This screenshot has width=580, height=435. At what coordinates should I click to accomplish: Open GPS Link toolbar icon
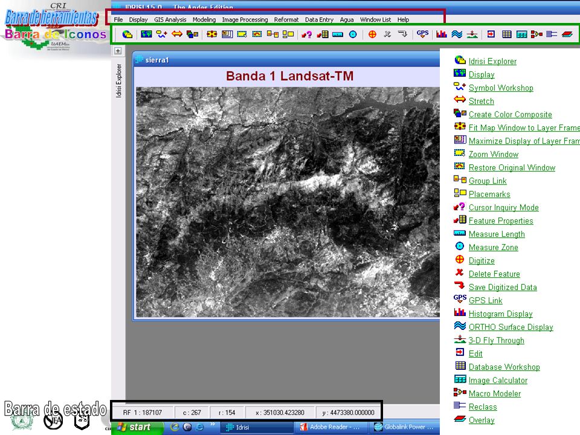(x=422, y=34)
